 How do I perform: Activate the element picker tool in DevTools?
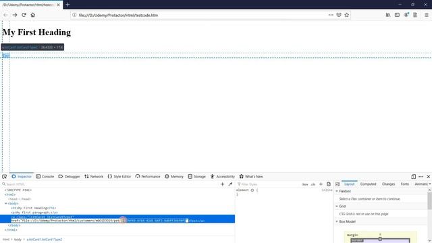pos(5,177)
